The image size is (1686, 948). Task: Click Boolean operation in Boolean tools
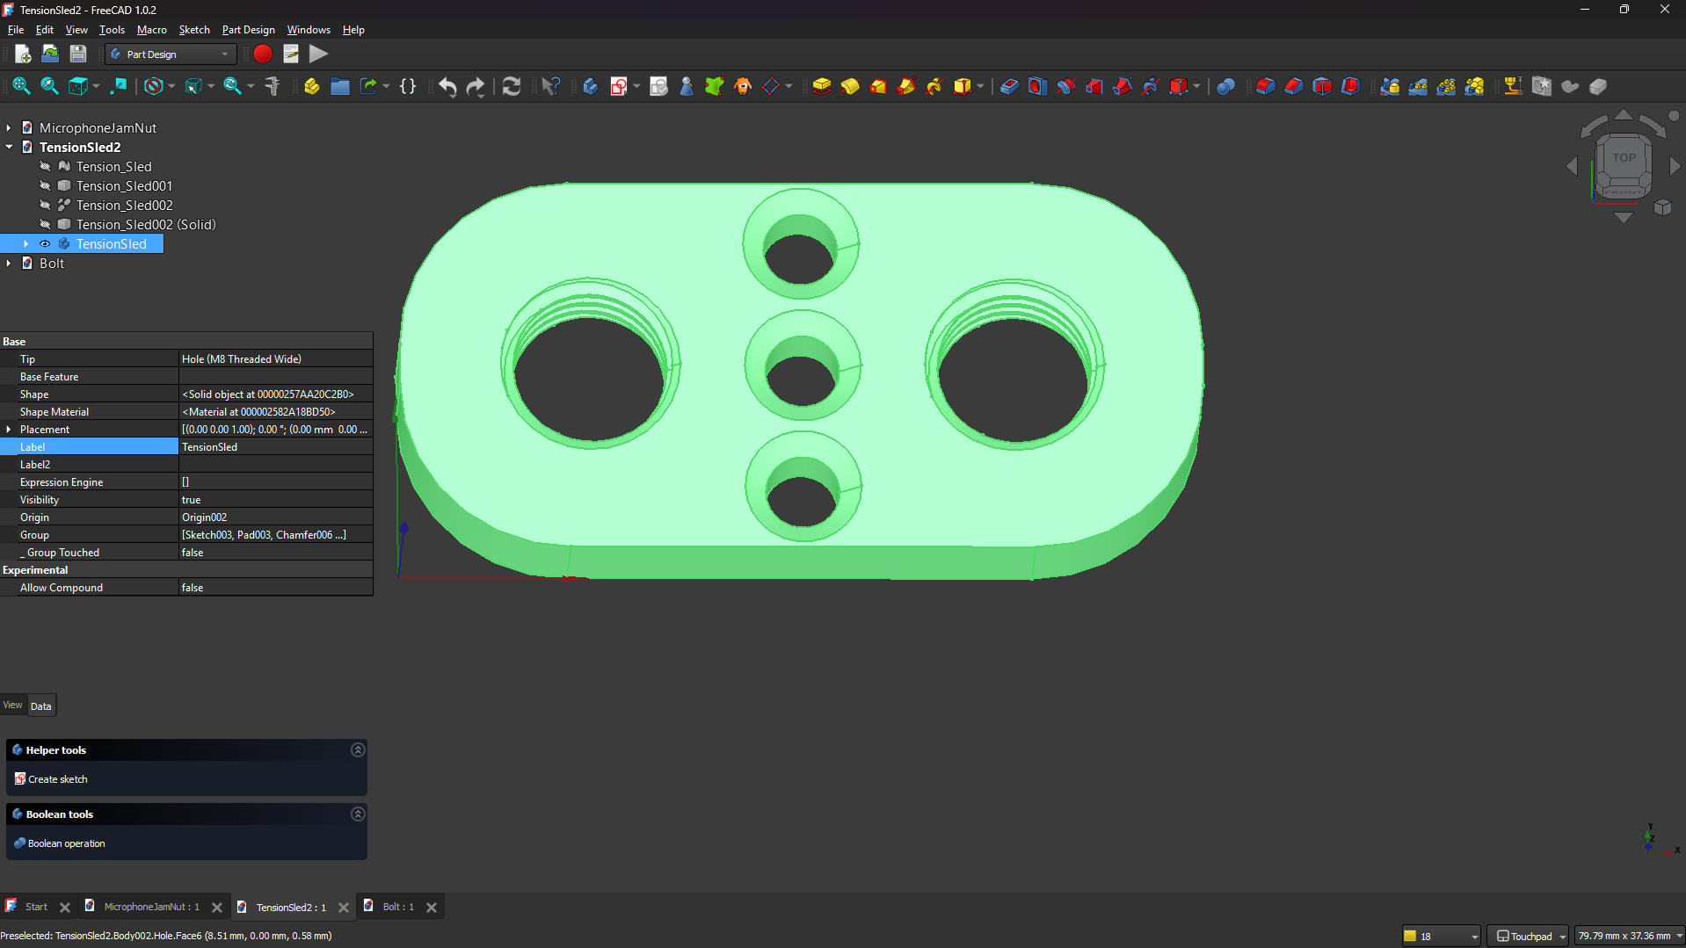tap(66, 843)
